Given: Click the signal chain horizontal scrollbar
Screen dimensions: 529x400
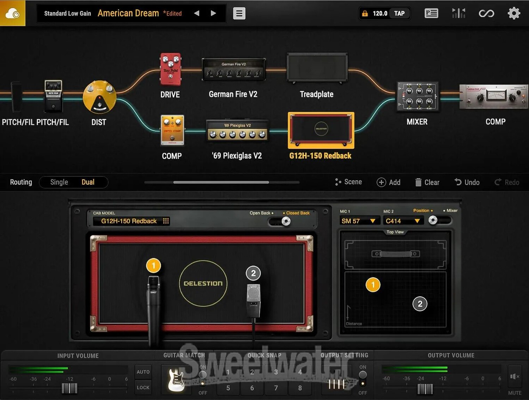Looking at the screenshot, I should [221, 182].
